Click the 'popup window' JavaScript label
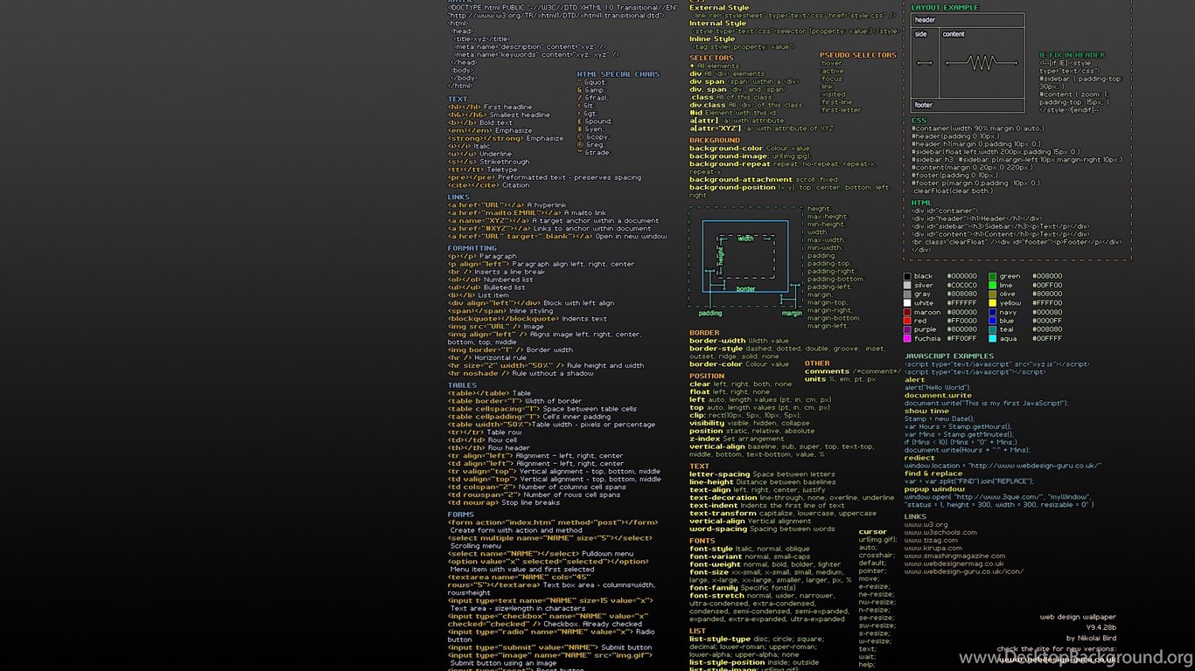Screen dimensions: 1195x671 (x=934, y=489)
